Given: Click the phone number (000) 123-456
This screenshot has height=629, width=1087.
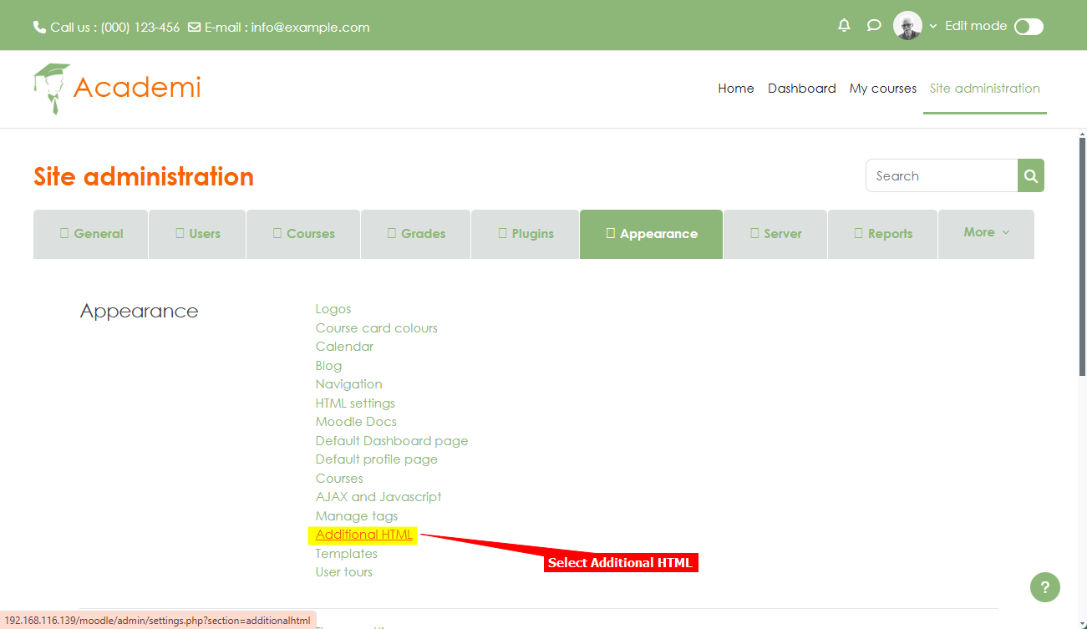Looking at the screenshot, I should click(x=140, y=27).
